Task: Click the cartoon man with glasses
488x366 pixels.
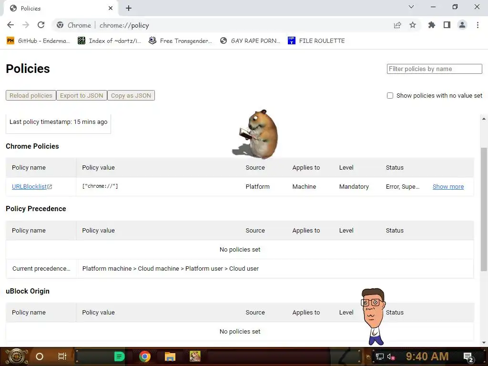Action: (373, 316)
